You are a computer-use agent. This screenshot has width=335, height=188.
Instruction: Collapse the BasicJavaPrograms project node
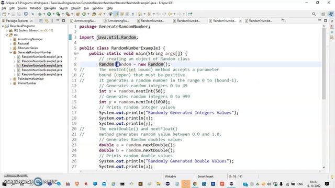click(3, 26)
